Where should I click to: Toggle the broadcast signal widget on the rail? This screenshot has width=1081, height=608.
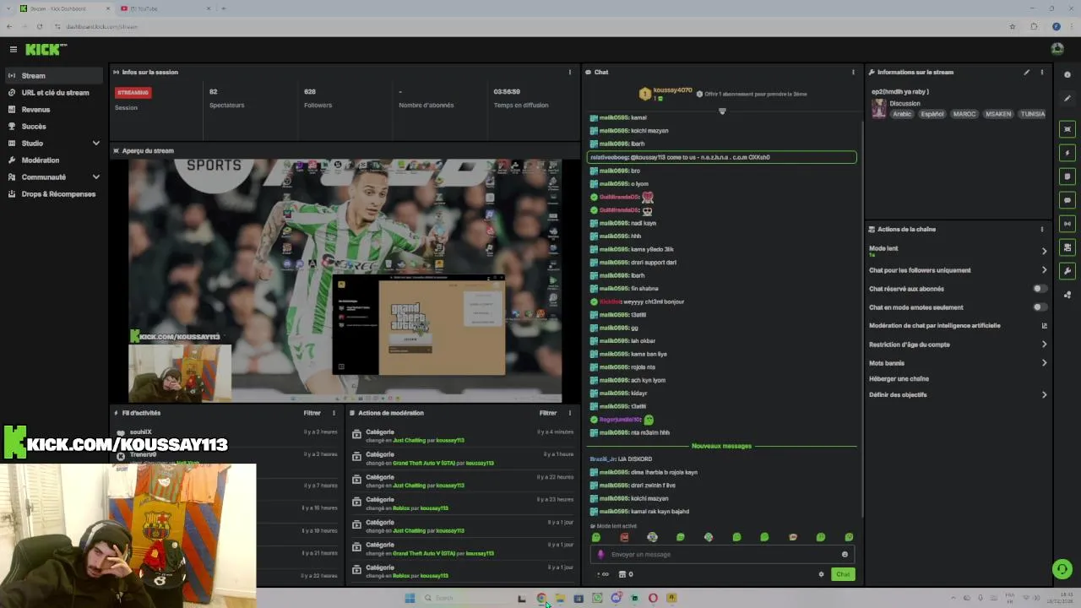click(x=1067, y=224)
